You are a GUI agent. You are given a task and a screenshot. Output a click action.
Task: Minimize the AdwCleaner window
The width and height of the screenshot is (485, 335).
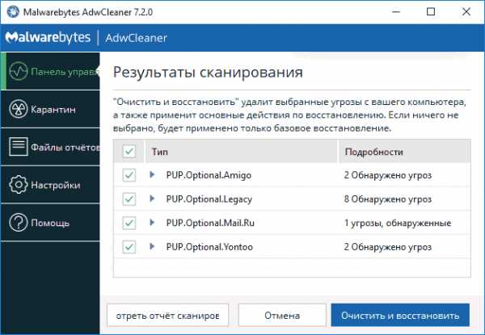click(396, 12)
